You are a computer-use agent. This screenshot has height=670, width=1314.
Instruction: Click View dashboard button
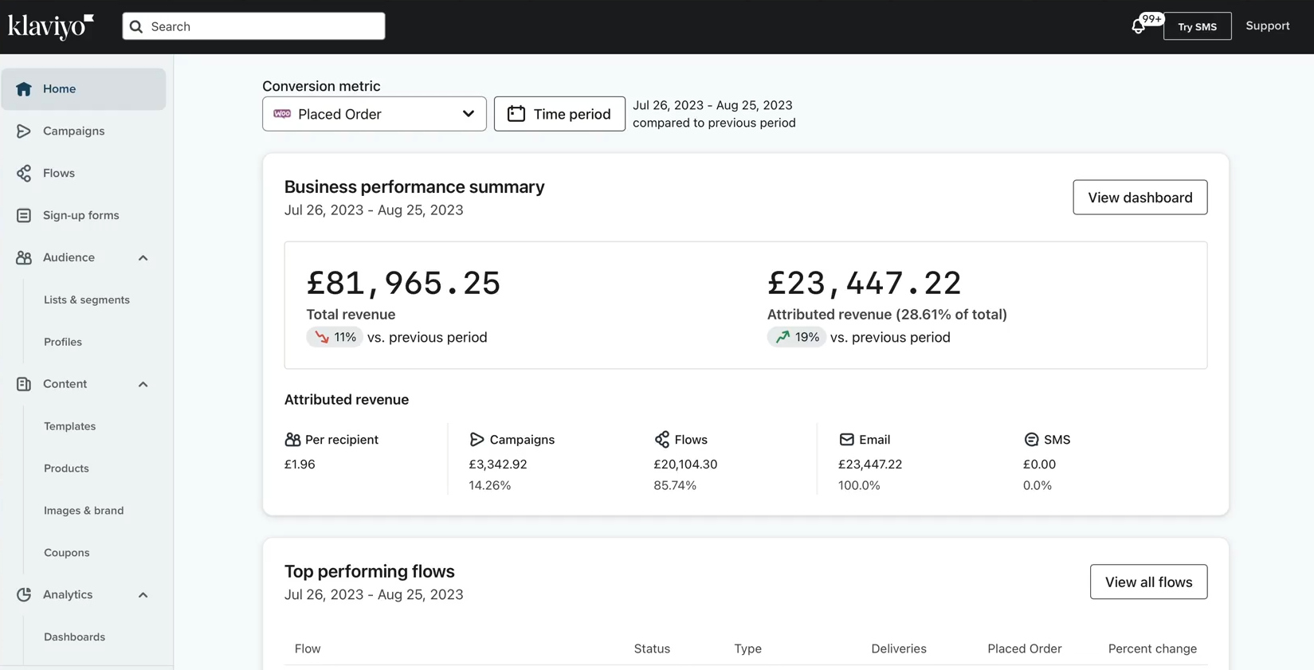pyautogui.click(x=1140, y=198)
